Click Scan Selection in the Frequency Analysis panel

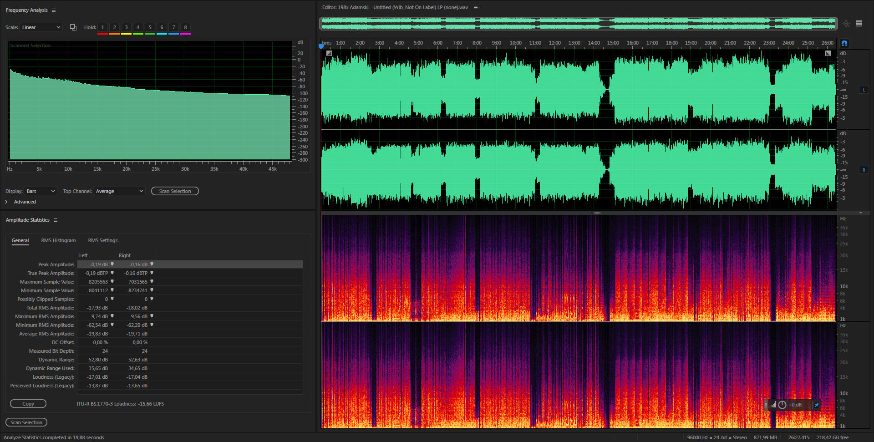(x=175, y=191)
